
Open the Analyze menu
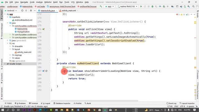point(39,2)
